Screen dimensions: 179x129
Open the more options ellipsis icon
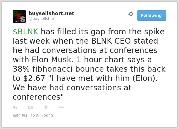(x=61, y=107)
